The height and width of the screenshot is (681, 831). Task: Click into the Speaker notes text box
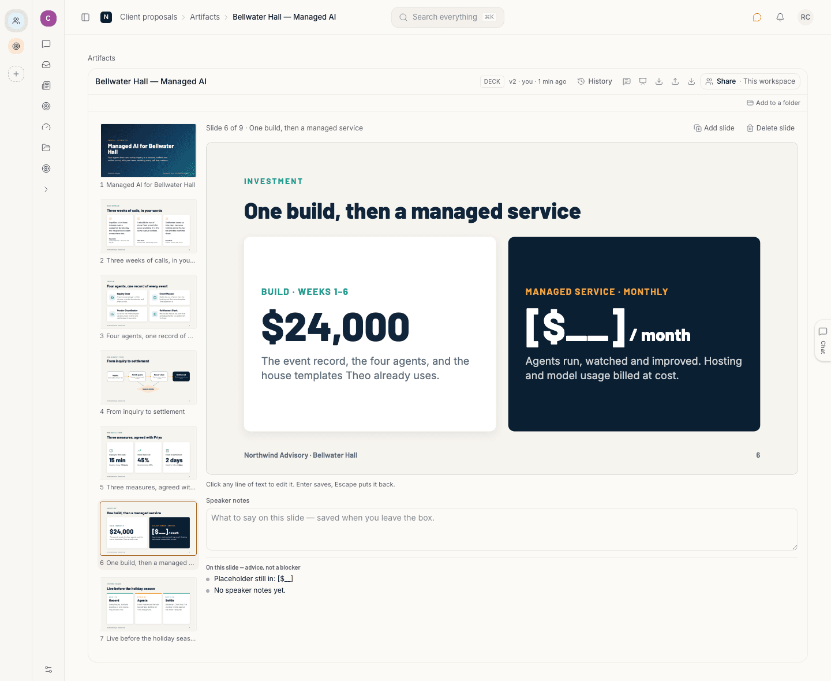[x=502, y=529]
